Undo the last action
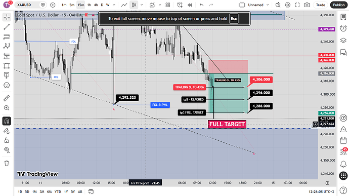This screenshot has width=349, height=196. 201,5
